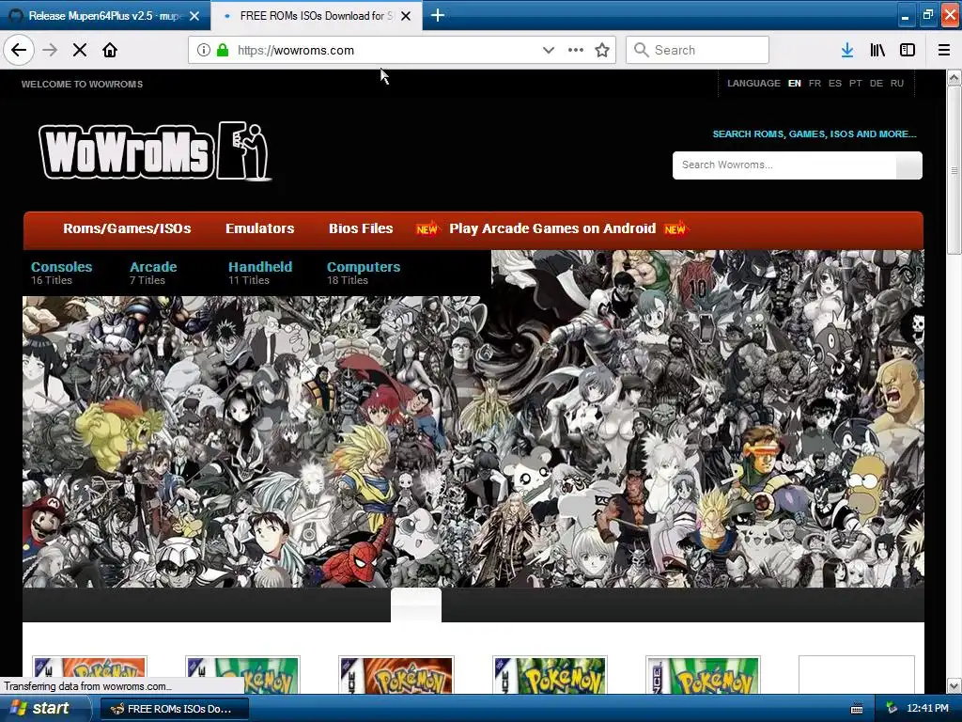Switch language to FR
Image resolution: width=962 pixels, height=722 pixels.
point(815,84)
